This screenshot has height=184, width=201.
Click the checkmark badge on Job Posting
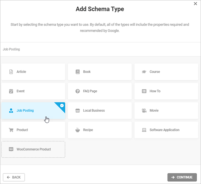click(x=62, y=105)
